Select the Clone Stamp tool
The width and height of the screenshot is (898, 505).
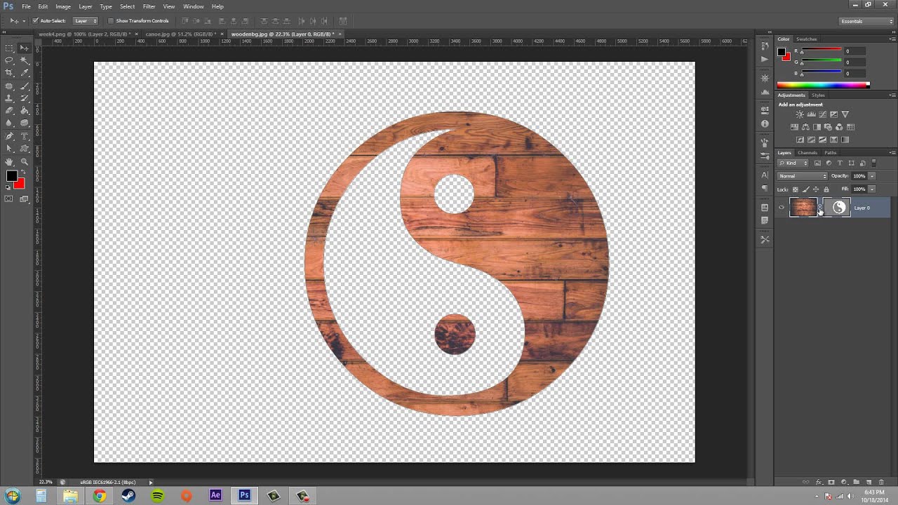tap(8, 97)
